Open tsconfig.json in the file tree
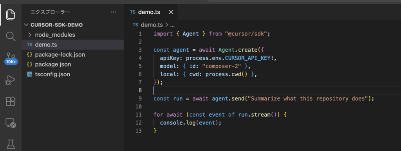 click(x=72, y=74)
